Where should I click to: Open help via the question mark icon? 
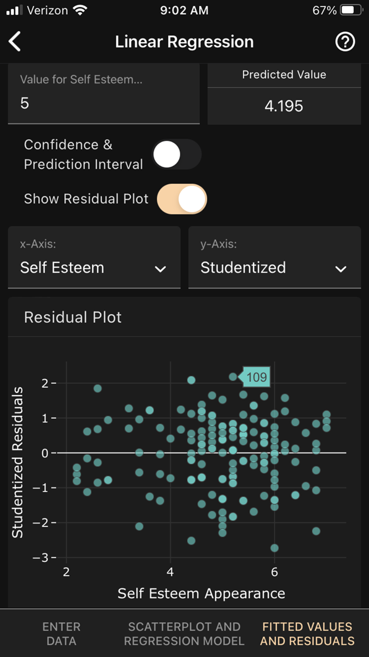345,41
